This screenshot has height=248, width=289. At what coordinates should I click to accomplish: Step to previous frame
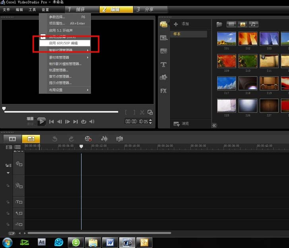click(60, 121)
